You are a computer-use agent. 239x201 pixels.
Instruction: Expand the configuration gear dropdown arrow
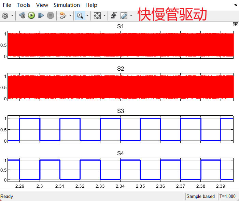13,15
